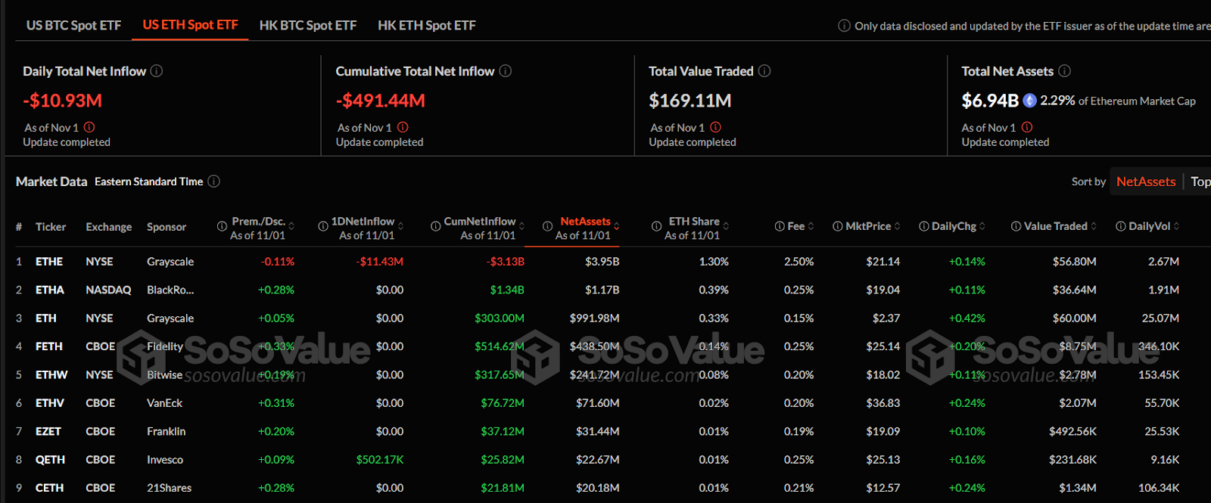Click the $169.11M total value traded
This screenshot has height=503, width=1211.
click(690, 101)
